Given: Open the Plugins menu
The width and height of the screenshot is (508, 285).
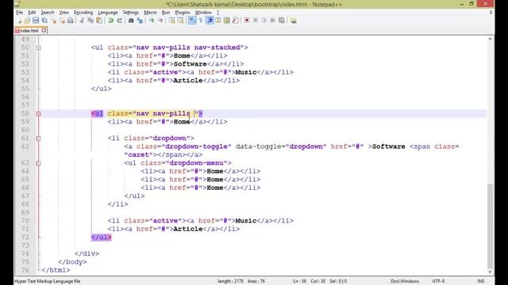Looking at the screenshot, I should pos(183,13).
